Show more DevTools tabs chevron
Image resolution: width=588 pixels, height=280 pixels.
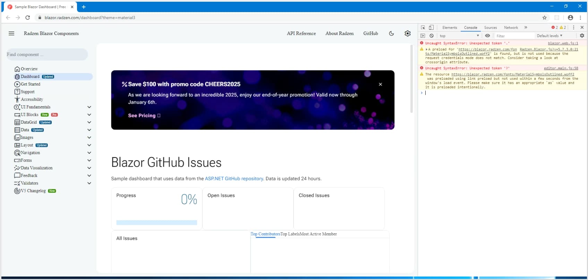click(526, 27)
